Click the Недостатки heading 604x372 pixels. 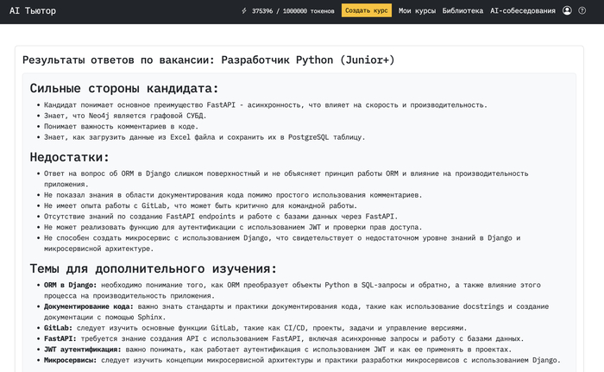70,157
